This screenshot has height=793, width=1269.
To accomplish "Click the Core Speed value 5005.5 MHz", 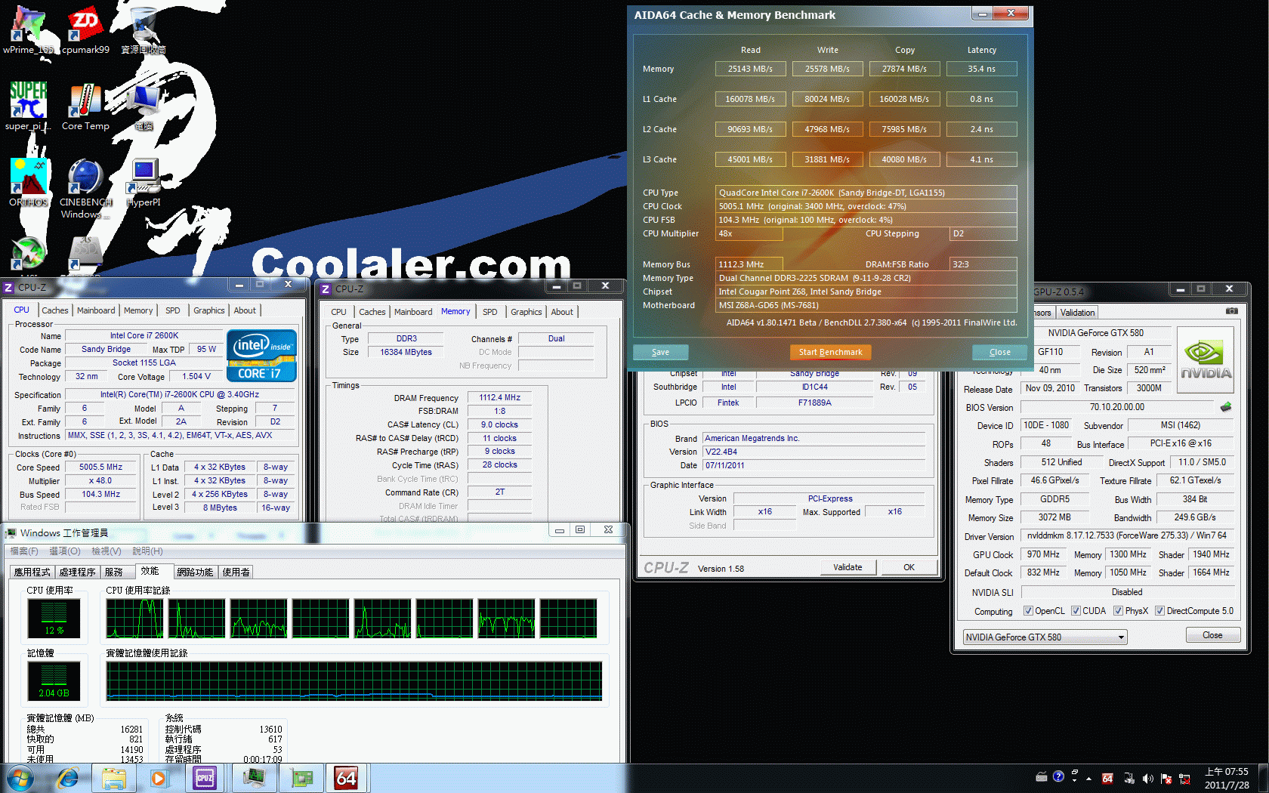I will click(x=101, y=467).
